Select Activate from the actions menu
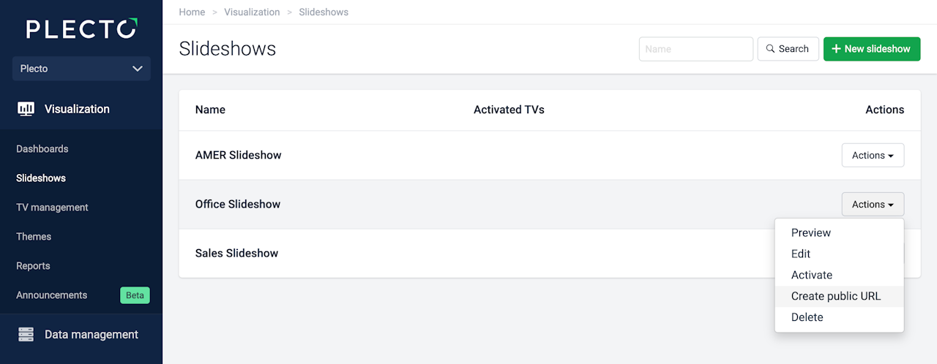The image size is (937, 364). coord(812,276)
